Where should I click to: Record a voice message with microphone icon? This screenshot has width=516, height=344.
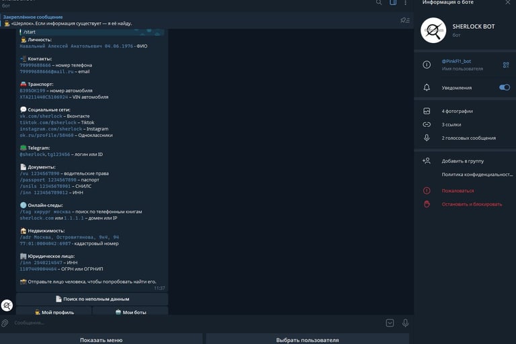(x=405, y=323)
